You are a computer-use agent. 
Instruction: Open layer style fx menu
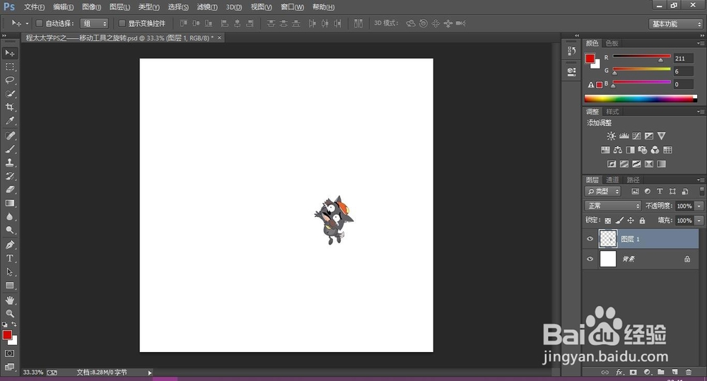coord(619,372)
